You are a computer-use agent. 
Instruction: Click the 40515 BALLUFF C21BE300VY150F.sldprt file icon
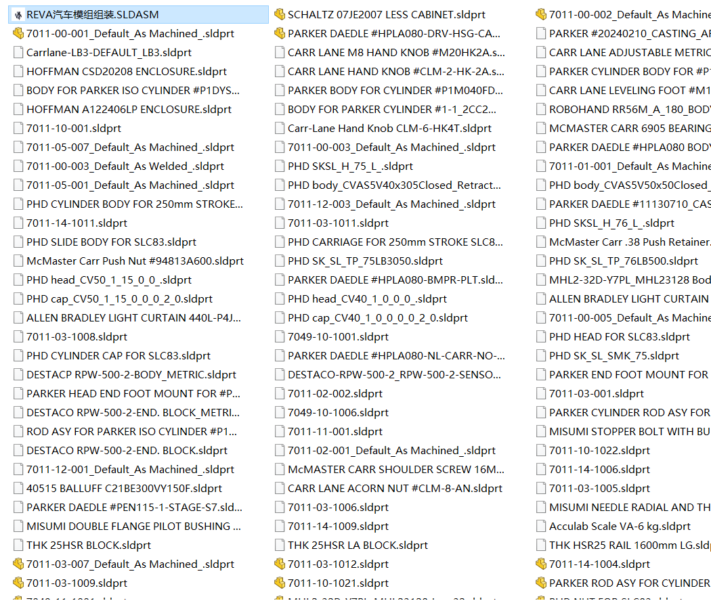point(18,489)
